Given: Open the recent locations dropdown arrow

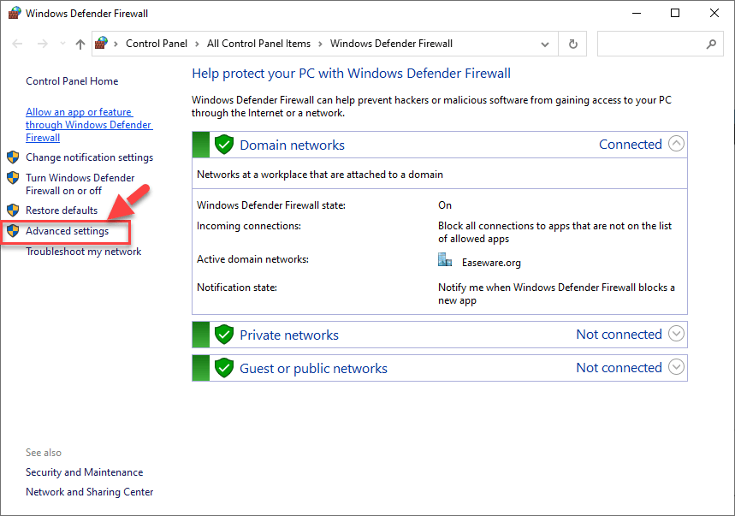Looking at the screenshot, I should tap(62, 44).
